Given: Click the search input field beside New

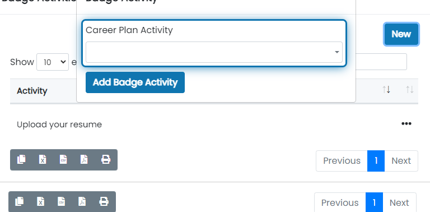Looking at the screenshot, I should [x=381, y=62].
